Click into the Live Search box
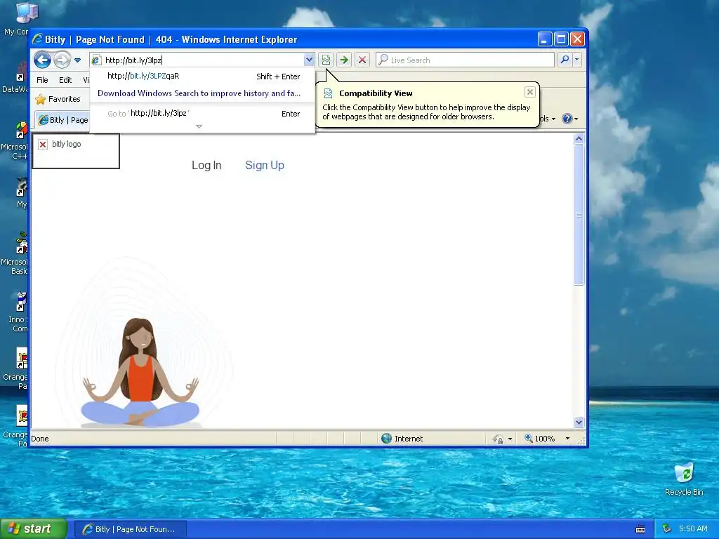 tap(465, 60)
